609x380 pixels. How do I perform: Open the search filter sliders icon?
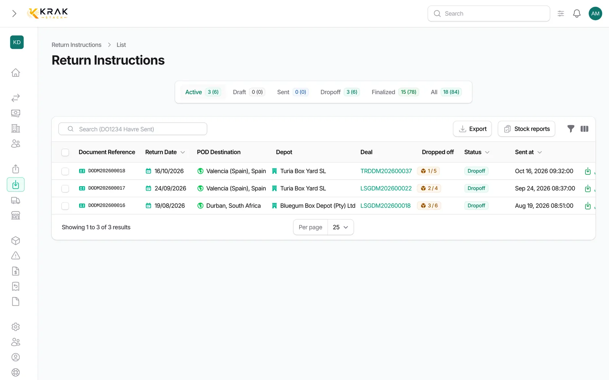click(561, 14)
